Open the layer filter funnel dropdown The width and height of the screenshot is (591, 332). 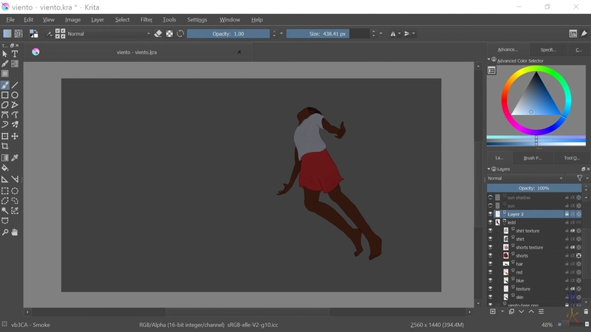point(581,178)
